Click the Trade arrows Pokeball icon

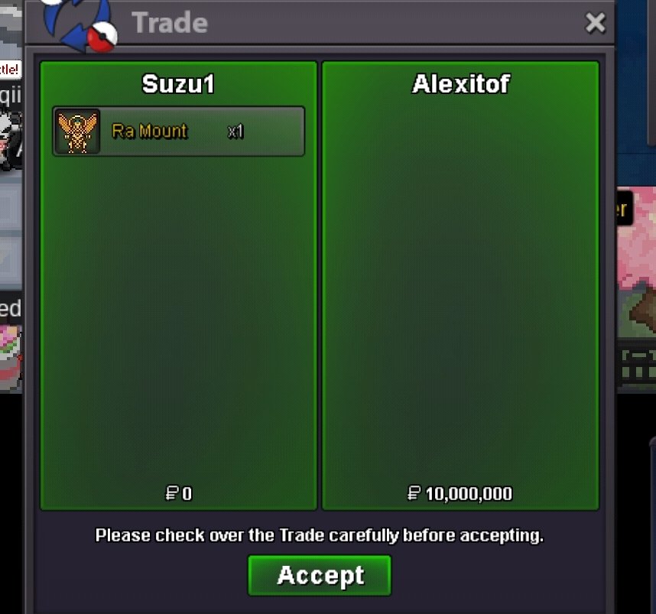79,24
